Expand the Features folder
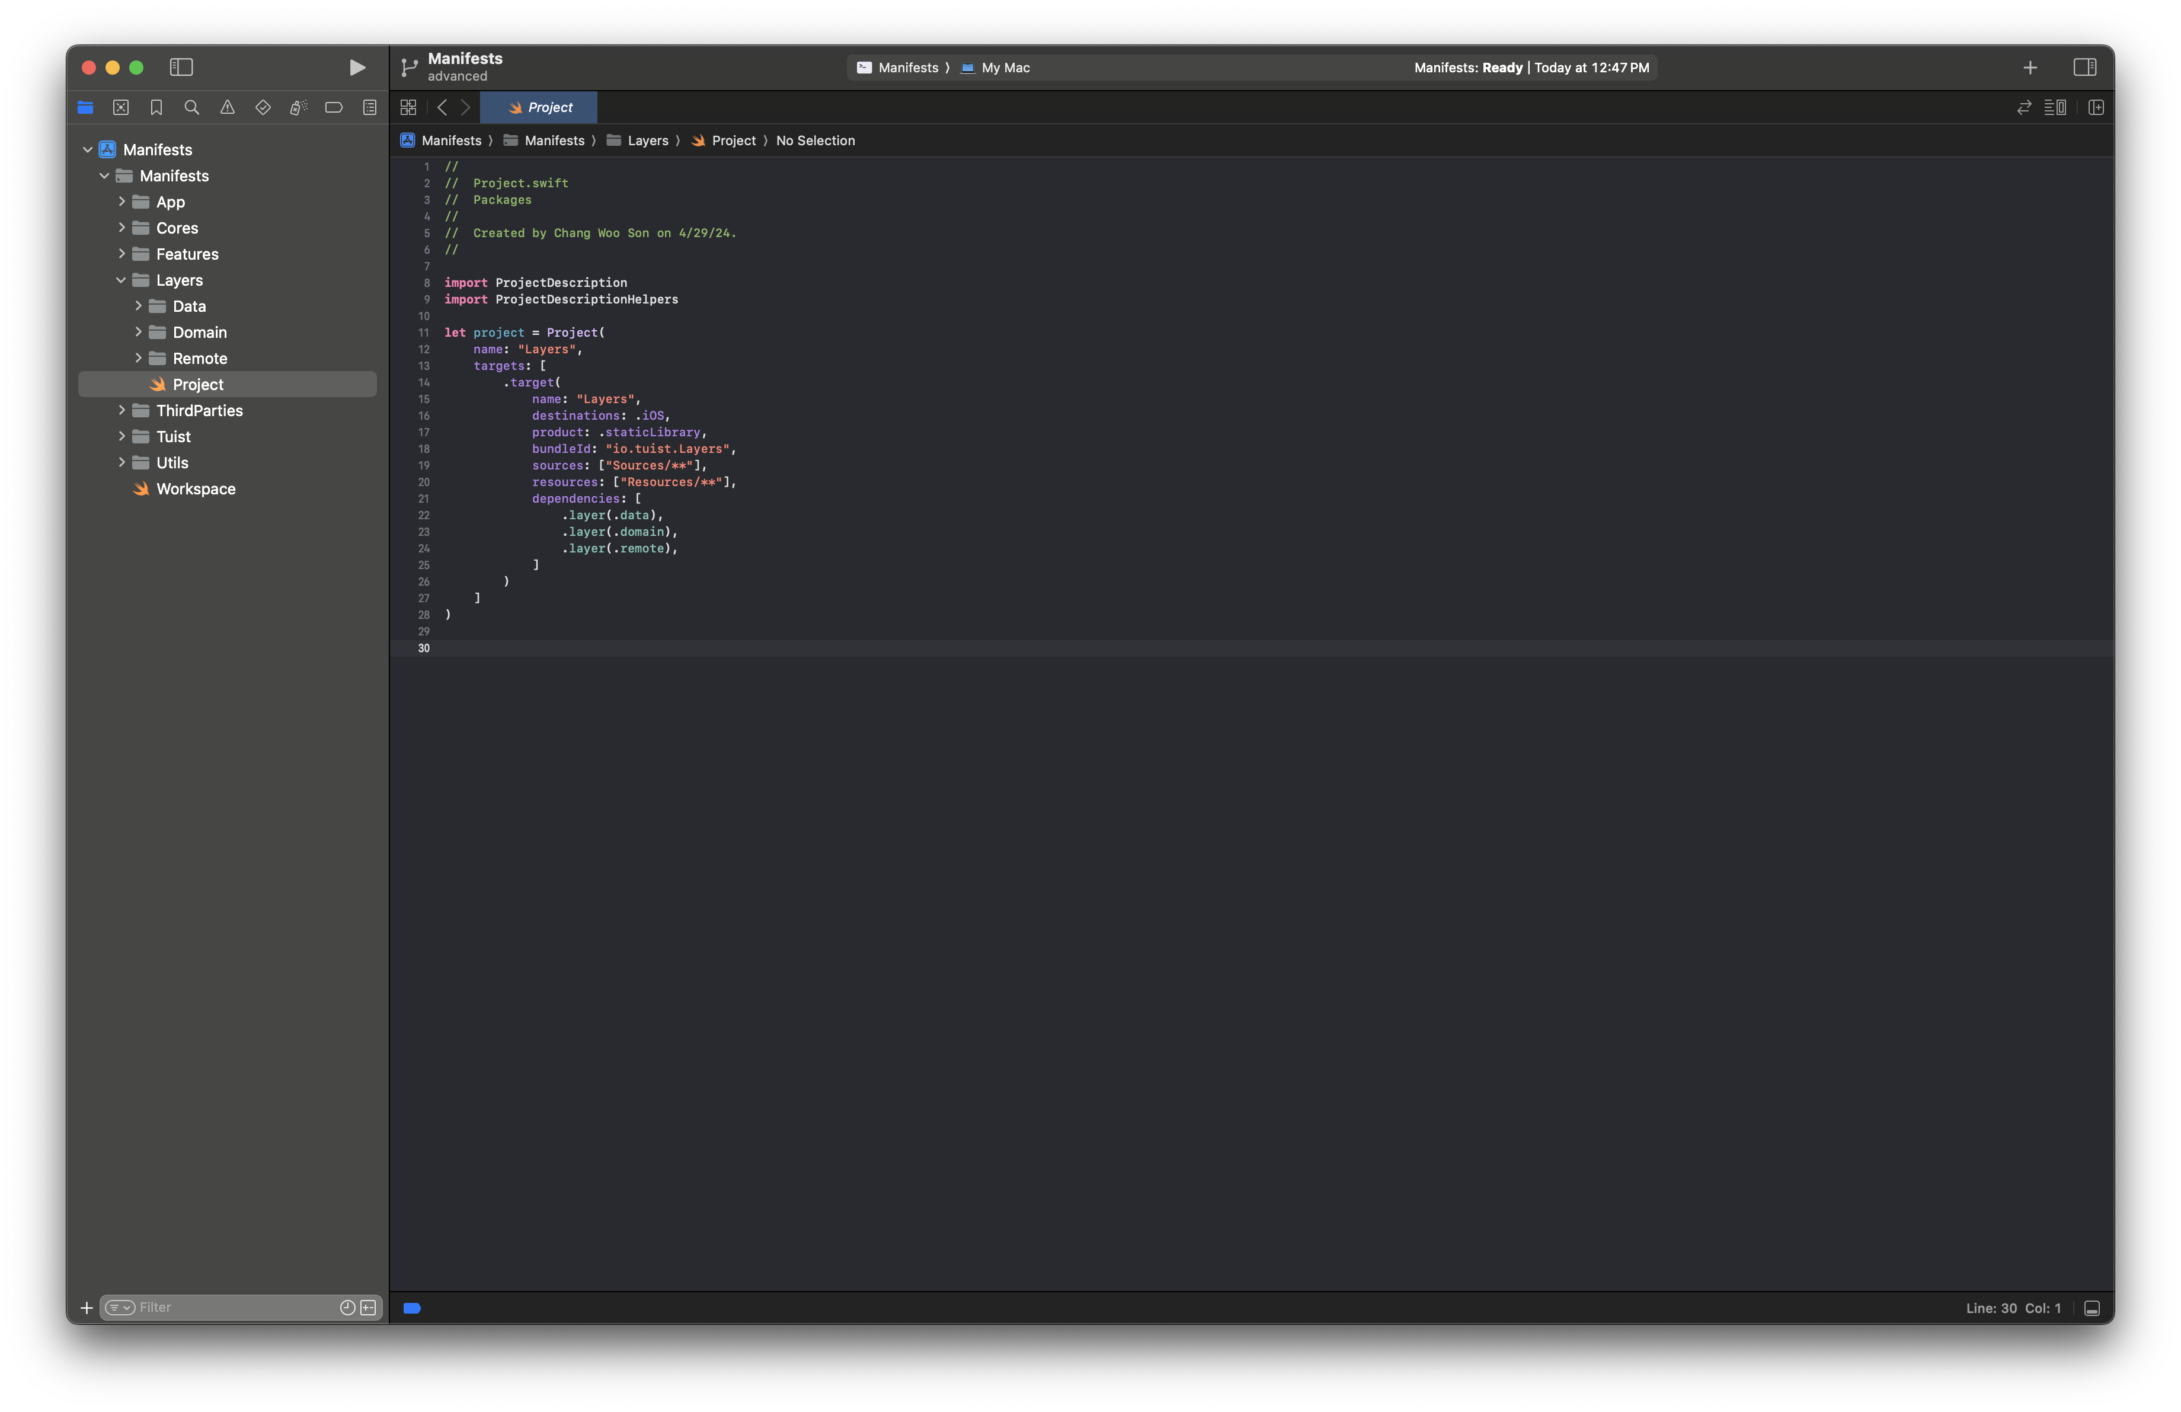The image size is (2181, 1412). 121,254
